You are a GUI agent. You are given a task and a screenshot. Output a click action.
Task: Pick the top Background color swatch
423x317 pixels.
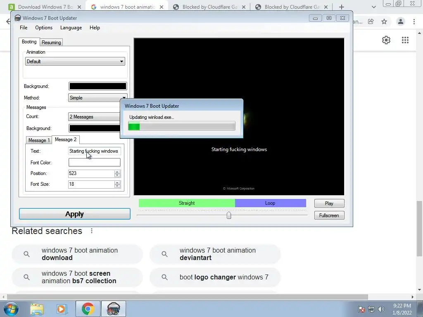[x=97, y=86]
